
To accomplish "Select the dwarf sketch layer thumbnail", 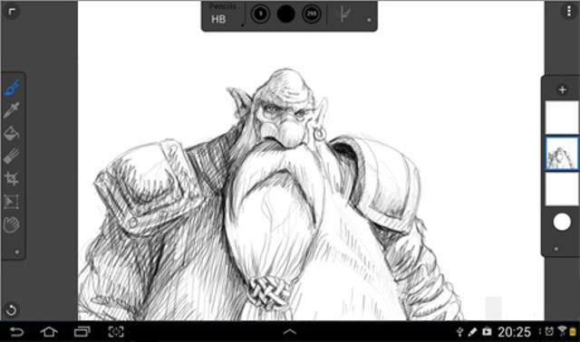I will [562, 154].
